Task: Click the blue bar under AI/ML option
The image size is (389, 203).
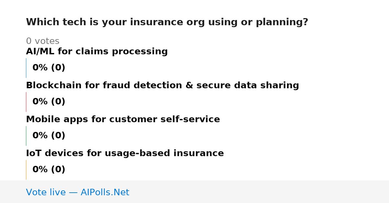Action: pos(26,68)
